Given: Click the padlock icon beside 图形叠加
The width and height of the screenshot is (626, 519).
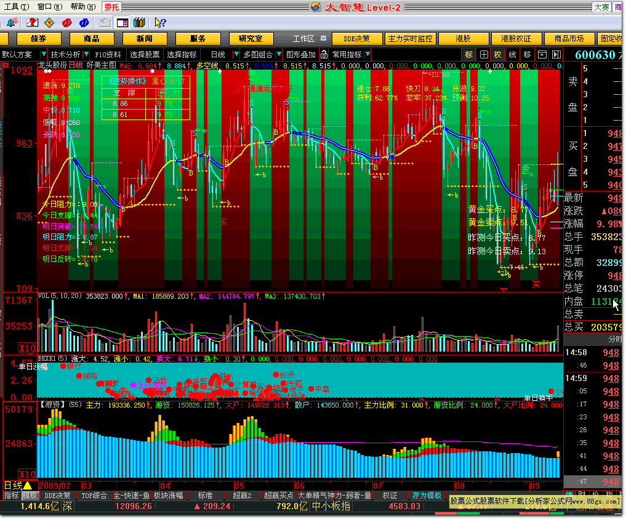Looking at the screenshot, I should pyautogui.click(x=324, y=54).
